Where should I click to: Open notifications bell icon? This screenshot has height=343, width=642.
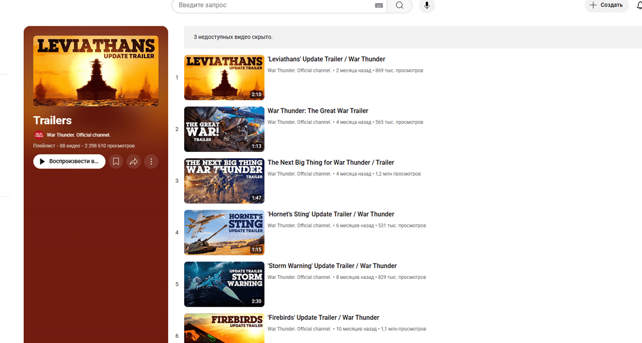[639, 5]
